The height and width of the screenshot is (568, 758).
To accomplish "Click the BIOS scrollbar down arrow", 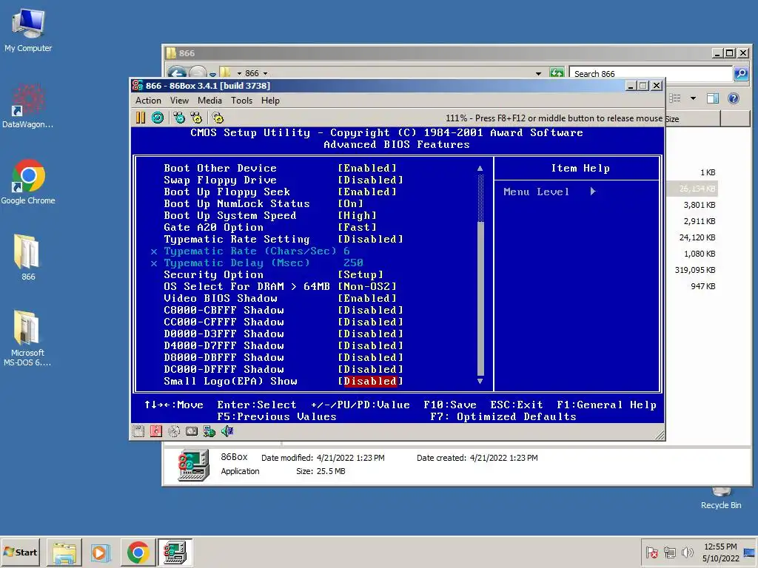I will pos(480,381).
